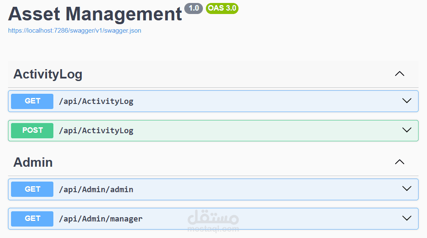
Task: Collapse the ActivityLog section chevron
Action: 399,74
